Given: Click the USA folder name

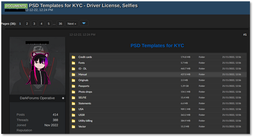Looking at the screenshot, I should 81,109.
